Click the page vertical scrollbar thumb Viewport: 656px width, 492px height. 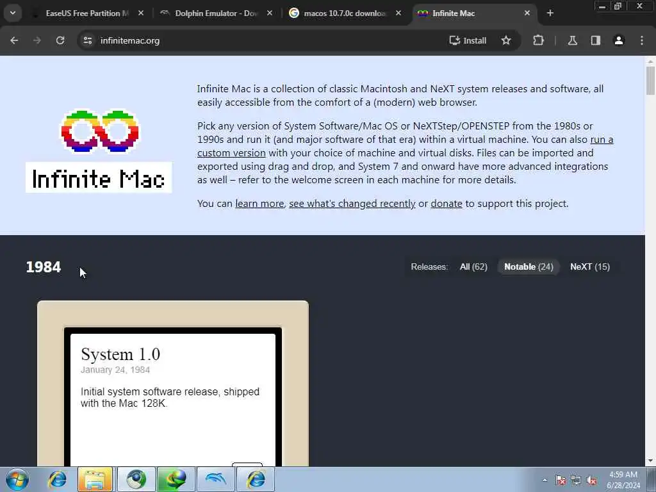tap(650, 80)
